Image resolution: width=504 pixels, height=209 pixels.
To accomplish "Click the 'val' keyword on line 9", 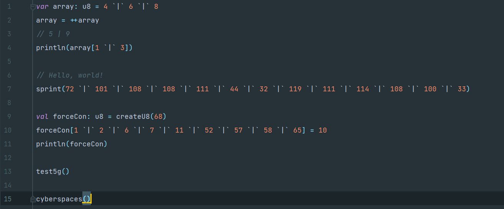I will pos(42,117).
